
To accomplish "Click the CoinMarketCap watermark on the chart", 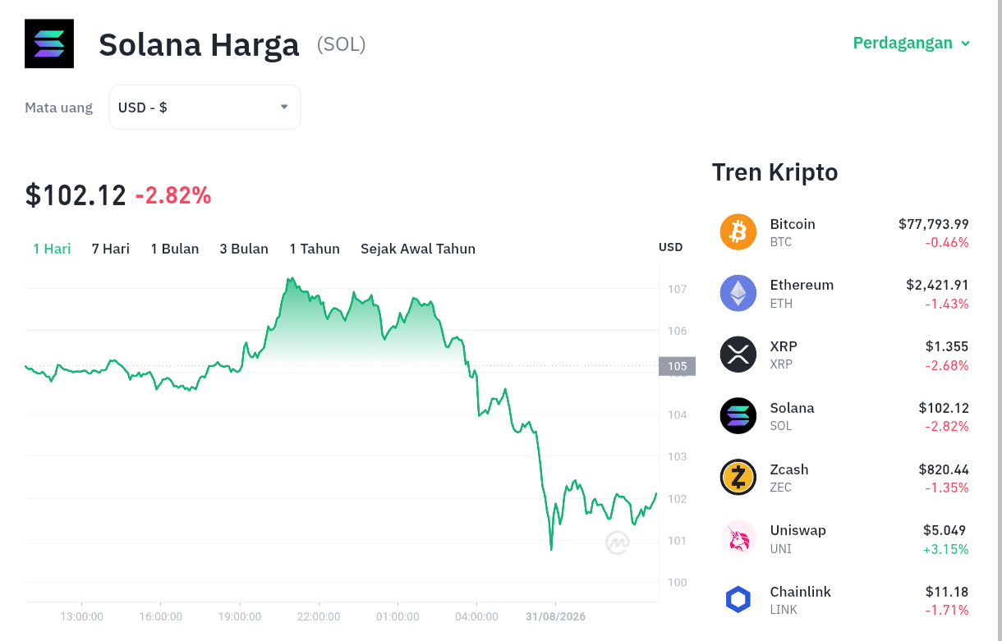I will point(618,543).
